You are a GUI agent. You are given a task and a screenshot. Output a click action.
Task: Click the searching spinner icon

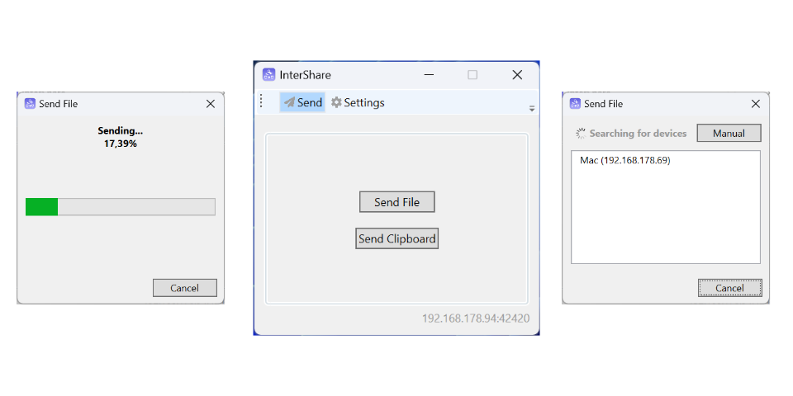tap(581, 134)
